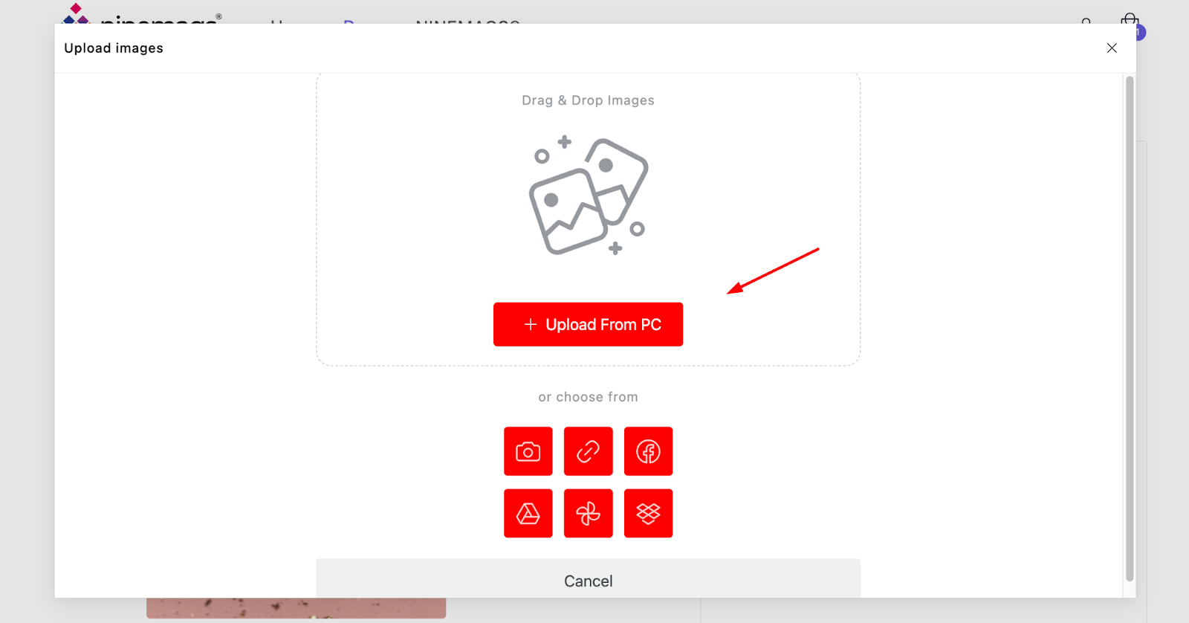Click the dialog's vertical scrollbar
The height and width of the screenshot is (623, 1189).
pyautogui.click(x=1130, y=328)
